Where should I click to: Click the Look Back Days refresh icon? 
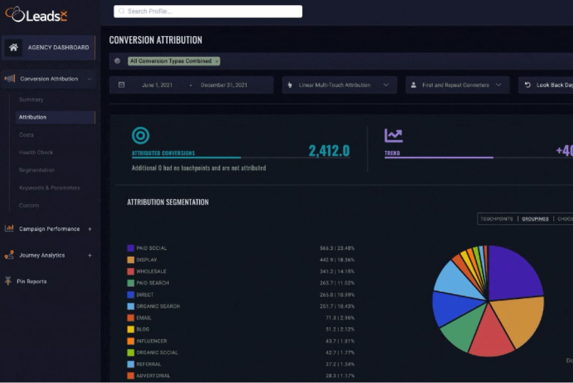(x=527, y=85)
